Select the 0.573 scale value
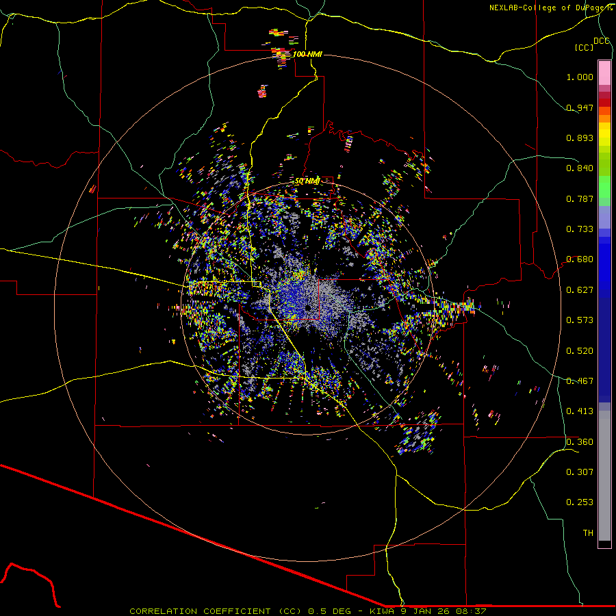Screen dimensions: 616x616 [580, 320]
